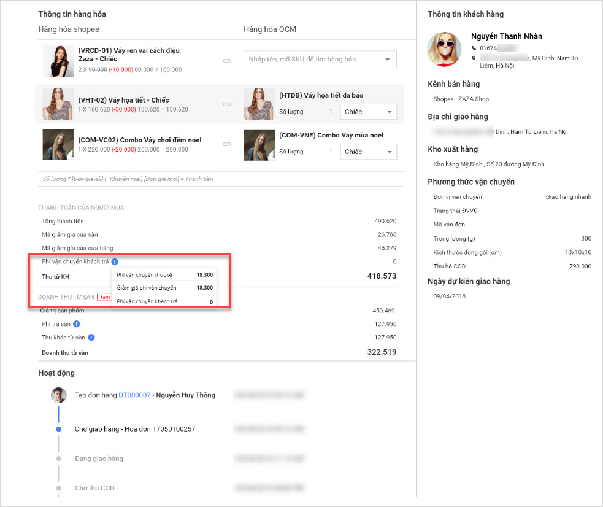Click Shopee Váy họa tiết product thumbnail
Screen dimensions: 603x507
click(x=58, y=104)
